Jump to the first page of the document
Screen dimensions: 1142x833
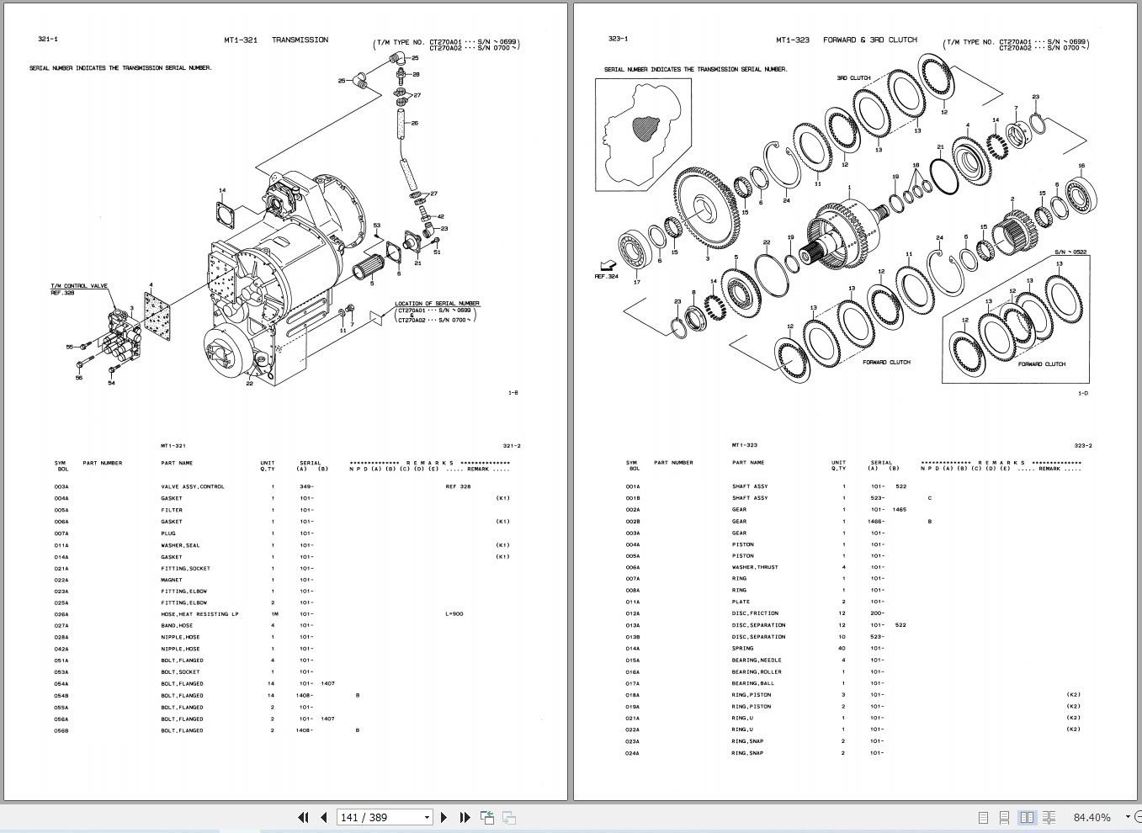[303, 817]
